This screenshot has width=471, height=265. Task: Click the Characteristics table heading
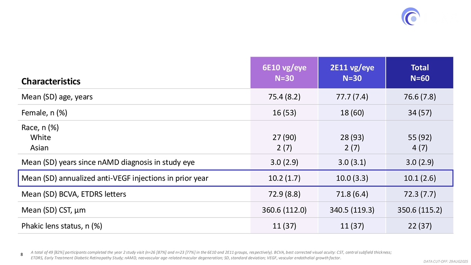coord(51,81)
